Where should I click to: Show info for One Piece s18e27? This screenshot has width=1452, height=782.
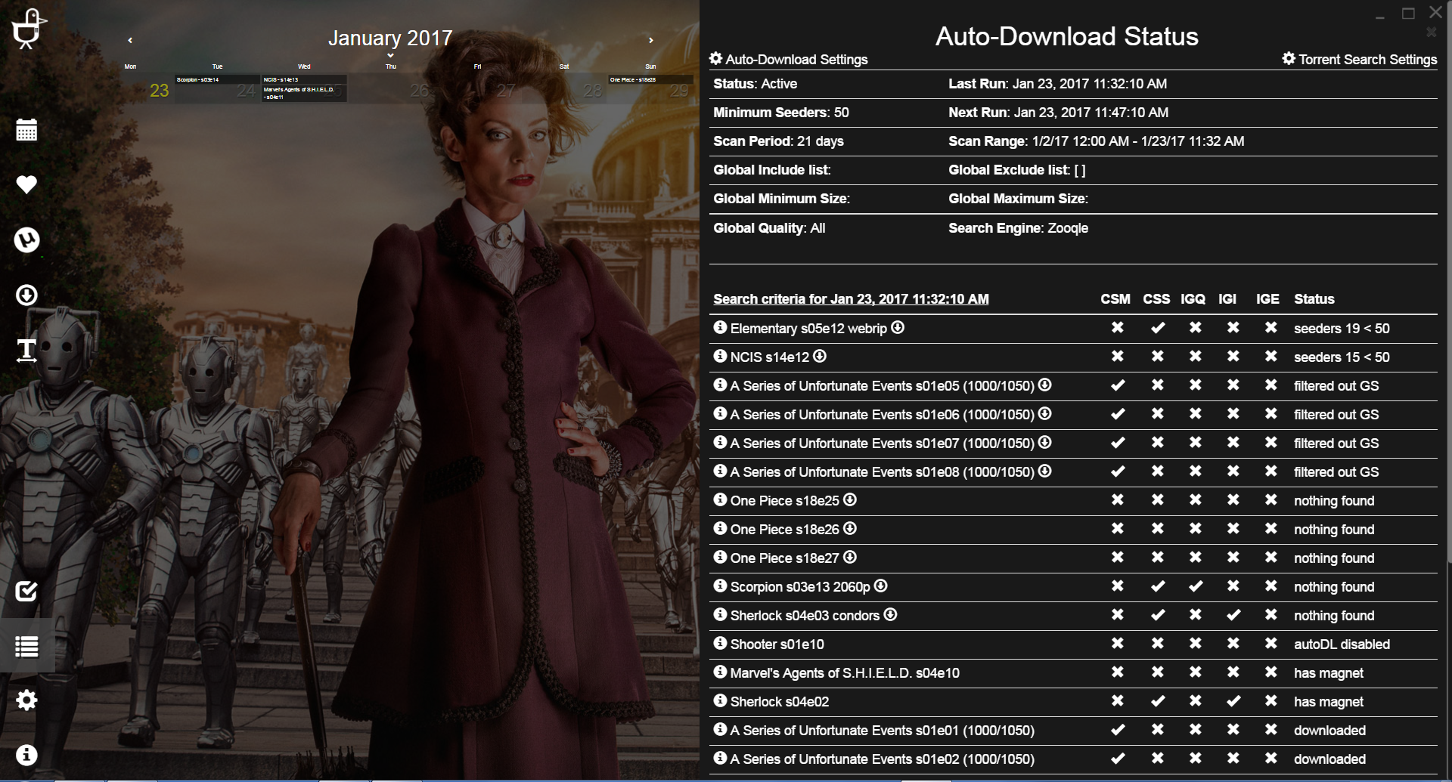720,557
